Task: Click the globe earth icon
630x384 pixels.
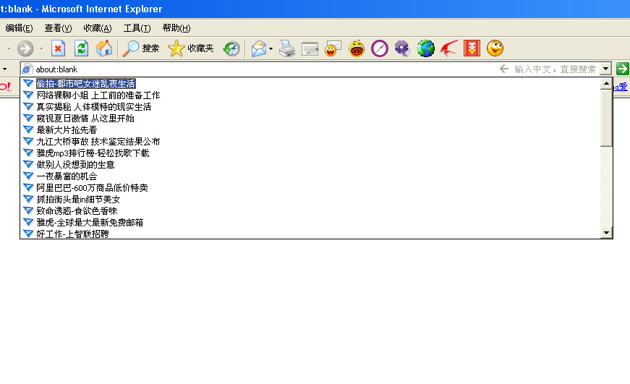Action: pyautogui.click(x=425, y=48)
